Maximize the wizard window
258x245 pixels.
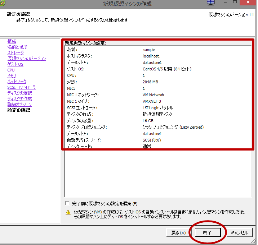tap(235, 2)
